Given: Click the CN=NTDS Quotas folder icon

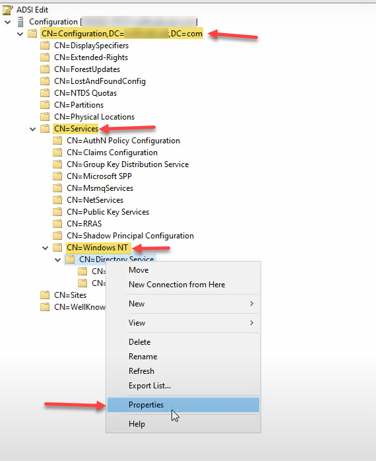Looking at the screenshot, I should 45,93.
